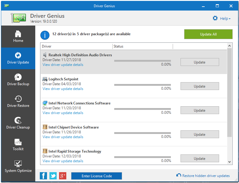This screenshot has height=183, width=239.
Task: Select the Realtek High Definition Audio Drivers title
Action: pyautogui.click(x=80, y=55)
